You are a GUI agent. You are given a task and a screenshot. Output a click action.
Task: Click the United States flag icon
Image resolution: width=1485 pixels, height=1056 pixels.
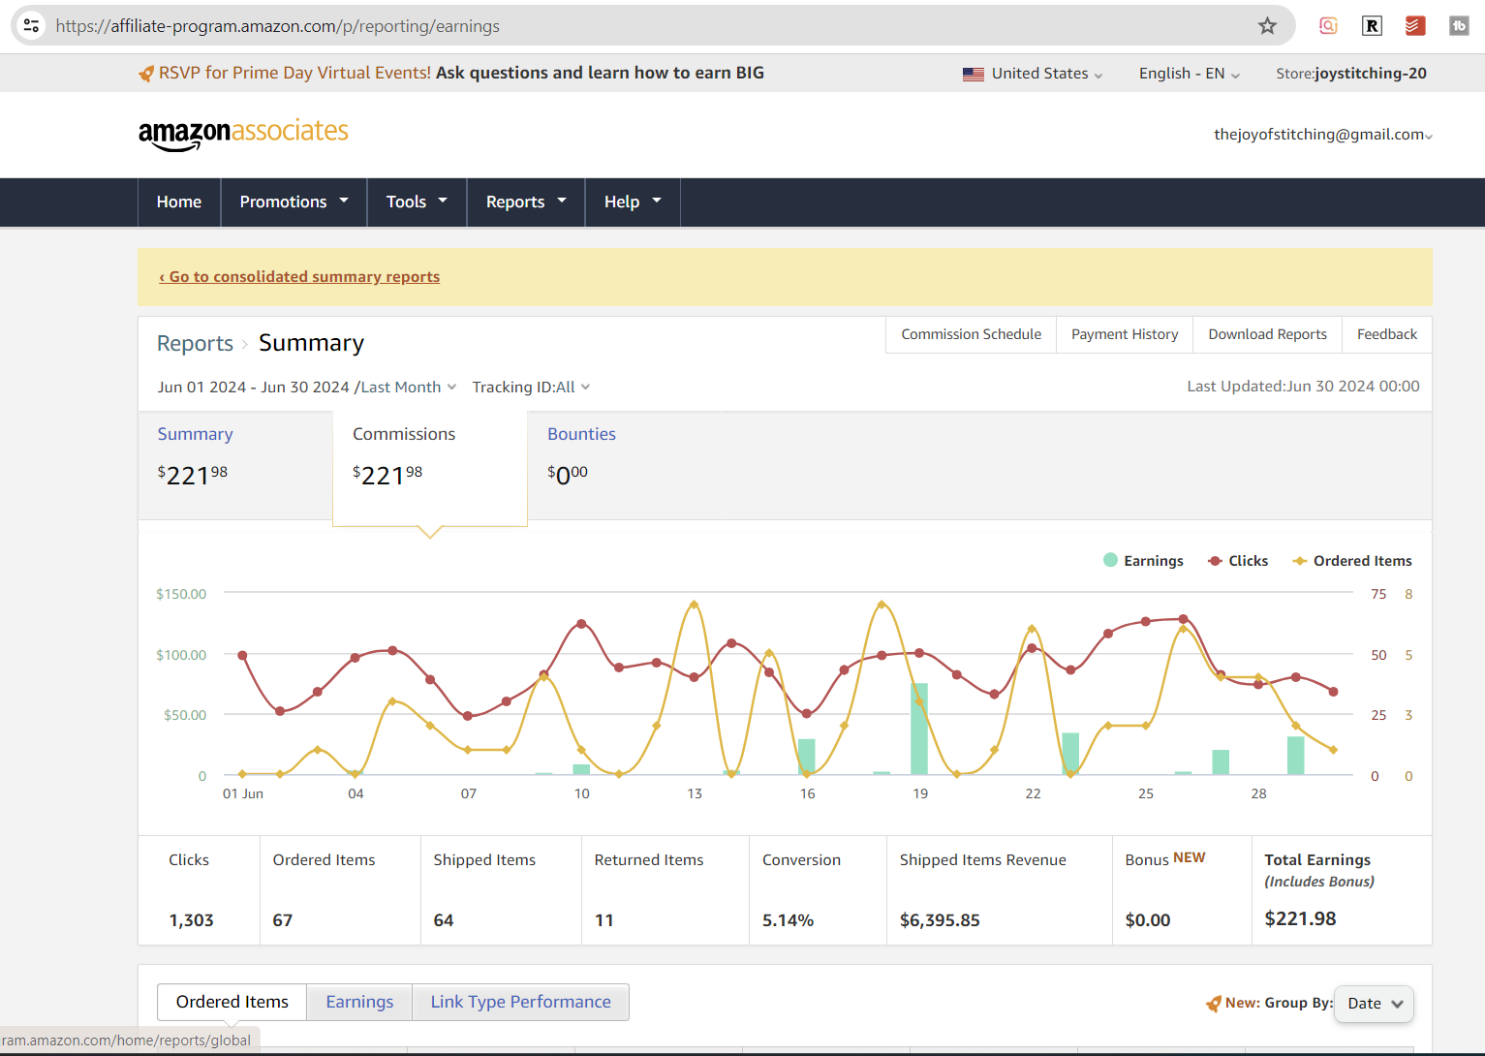coord(974,74)
